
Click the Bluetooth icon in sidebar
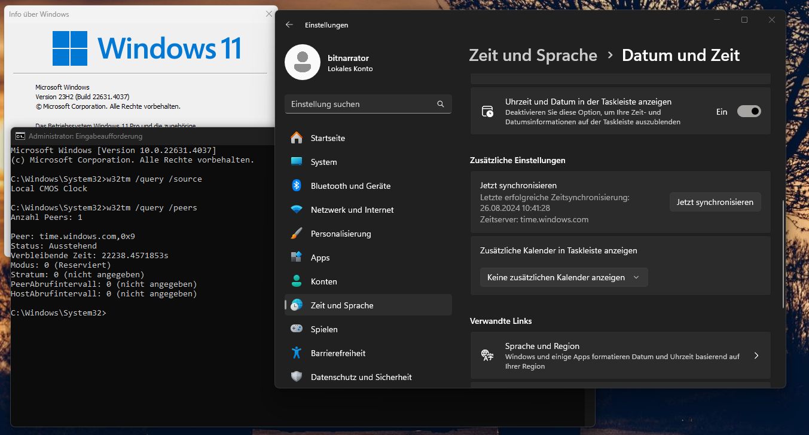[297, 186]
